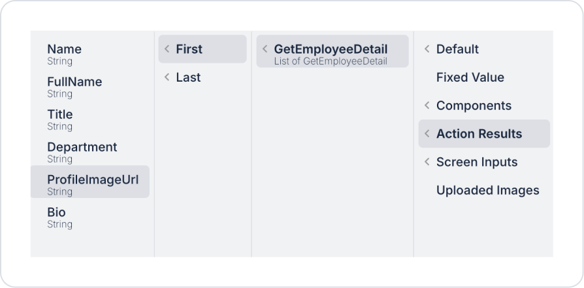Viewport: 584px width, 288px height.
Task: Select the Bio string field
Action: click(89, 217)
